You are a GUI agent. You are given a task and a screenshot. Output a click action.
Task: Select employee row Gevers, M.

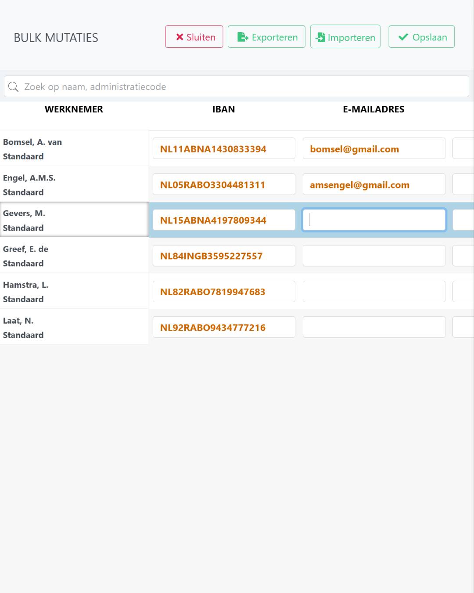74,220
